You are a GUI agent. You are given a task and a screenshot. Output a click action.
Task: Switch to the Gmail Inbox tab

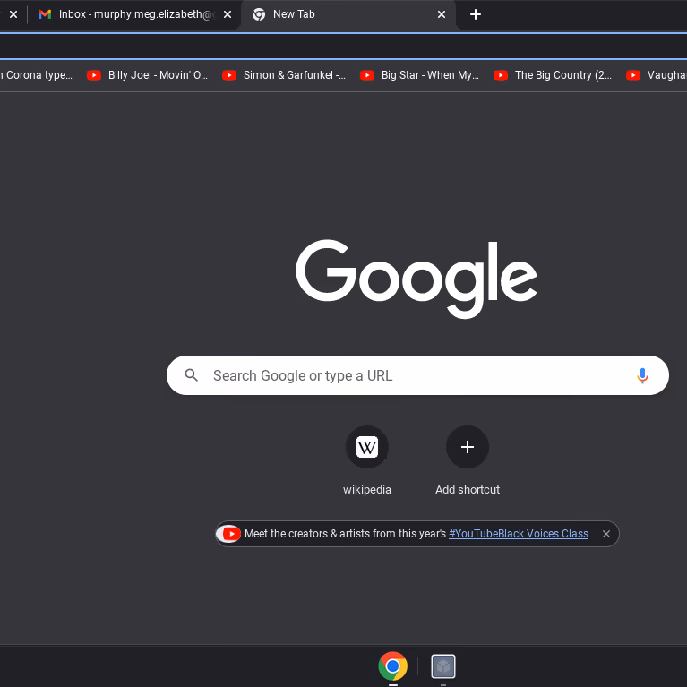click(x=135, y=14)
